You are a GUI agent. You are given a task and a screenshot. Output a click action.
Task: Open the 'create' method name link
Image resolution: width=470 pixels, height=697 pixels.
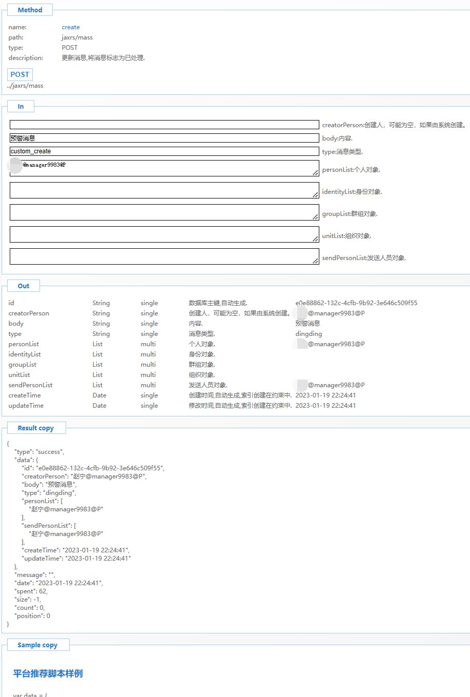[71, 27]
